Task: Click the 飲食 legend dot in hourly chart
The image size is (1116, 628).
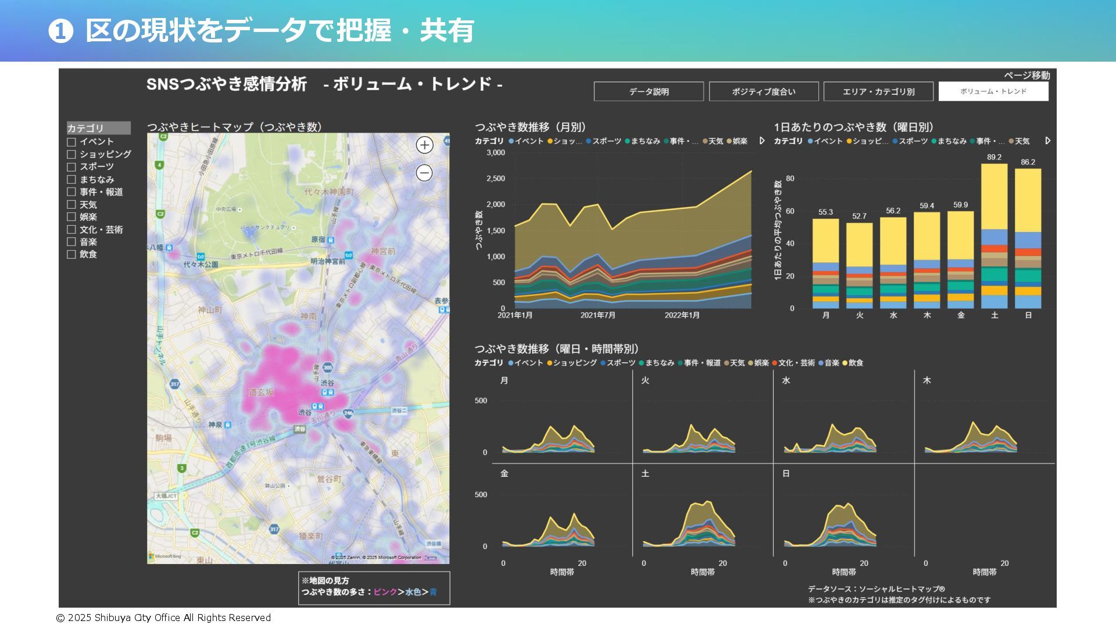Action: (x=845, y=363)
